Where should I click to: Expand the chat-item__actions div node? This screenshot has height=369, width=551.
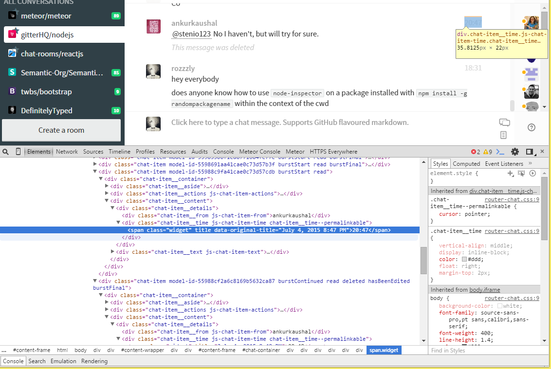coord(106,193)
